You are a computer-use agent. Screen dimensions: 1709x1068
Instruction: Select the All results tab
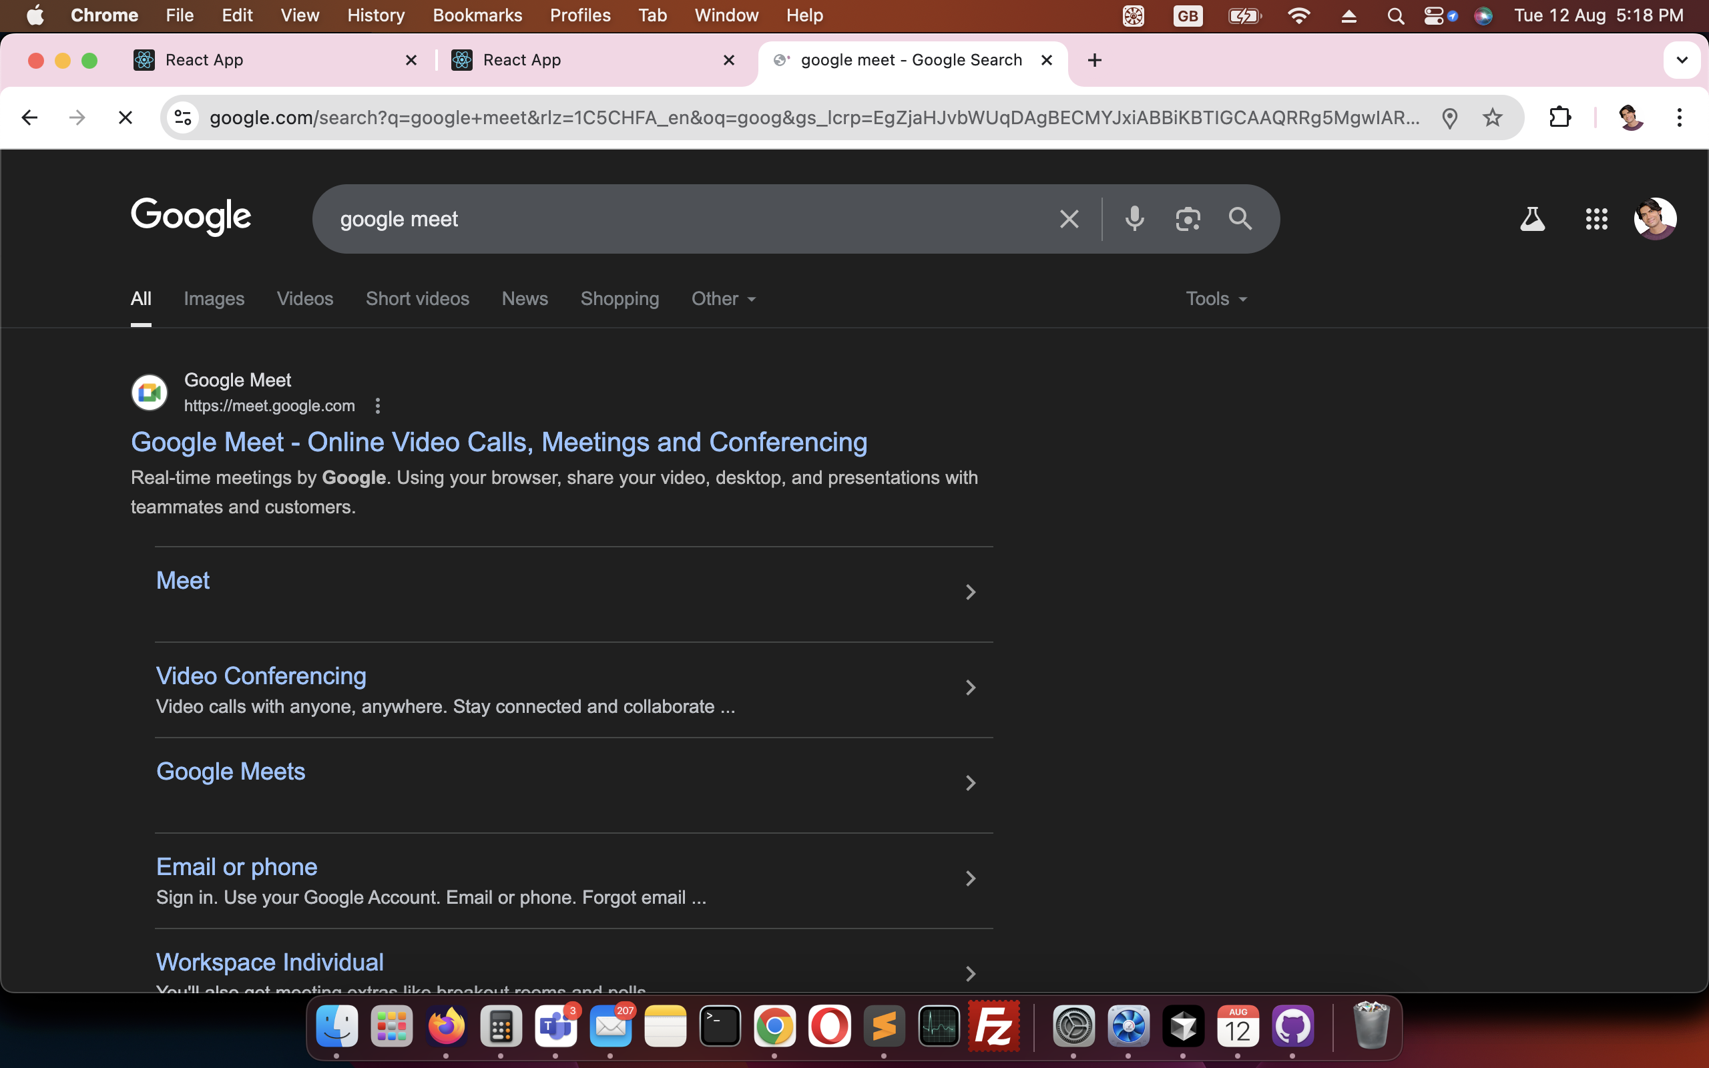142,299
